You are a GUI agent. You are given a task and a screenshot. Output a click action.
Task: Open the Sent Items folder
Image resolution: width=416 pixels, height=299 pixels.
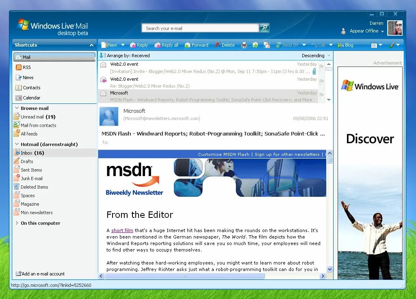click(x=28, y=170)
